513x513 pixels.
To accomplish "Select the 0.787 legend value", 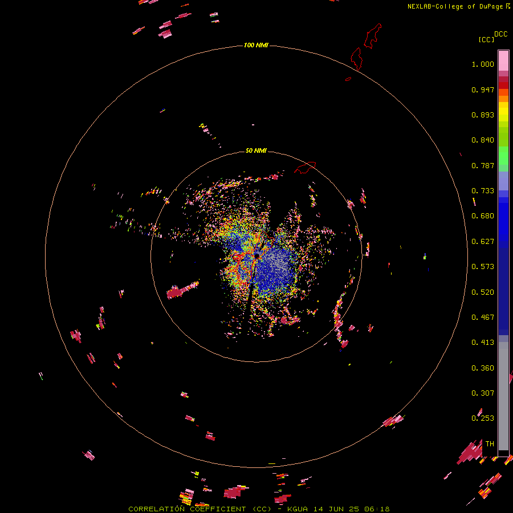I will [x=483, y=165].
